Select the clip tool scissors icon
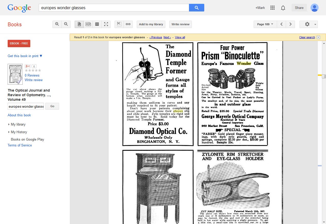This screenshot has height=224, width=326. click(119, 24)
